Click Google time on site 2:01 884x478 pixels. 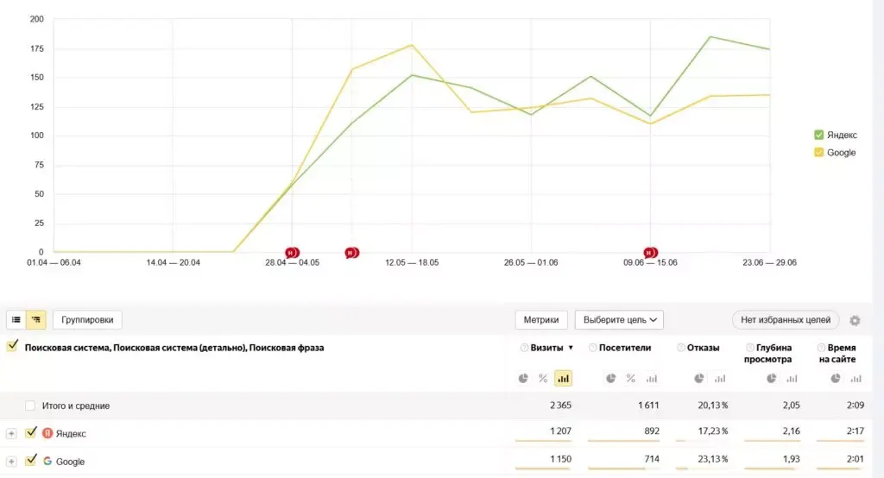click(856, 459)
